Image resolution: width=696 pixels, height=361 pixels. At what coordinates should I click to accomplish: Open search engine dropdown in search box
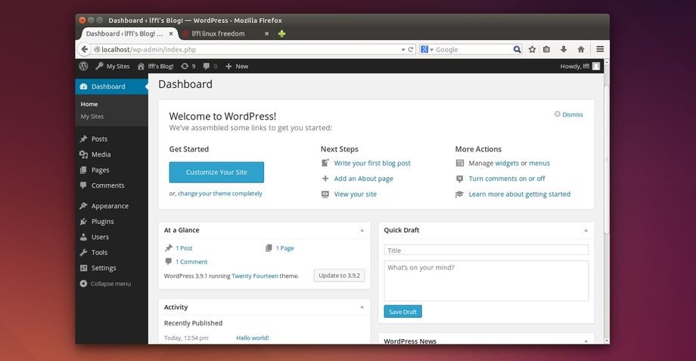coord(427,49)
